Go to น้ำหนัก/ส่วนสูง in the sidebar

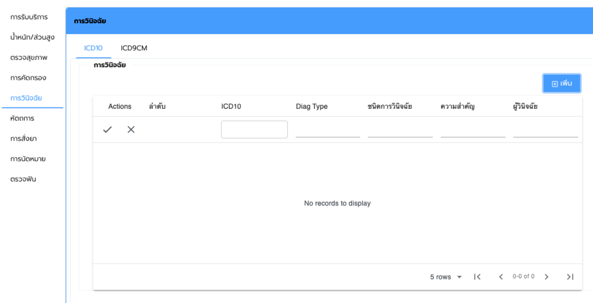point(32,37)
